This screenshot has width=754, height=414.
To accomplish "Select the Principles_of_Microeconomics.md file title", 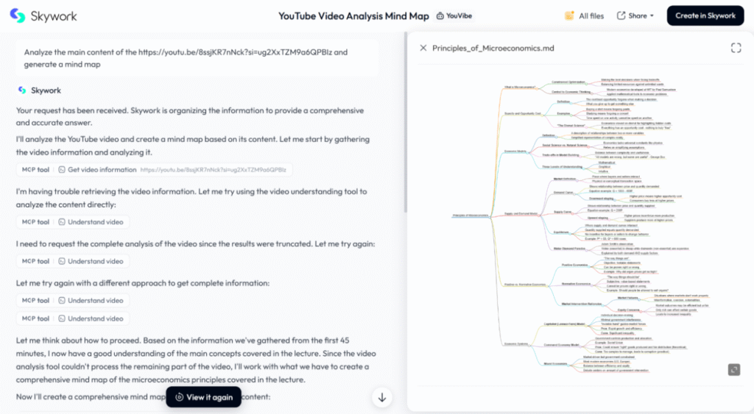I will click(493, 48).
